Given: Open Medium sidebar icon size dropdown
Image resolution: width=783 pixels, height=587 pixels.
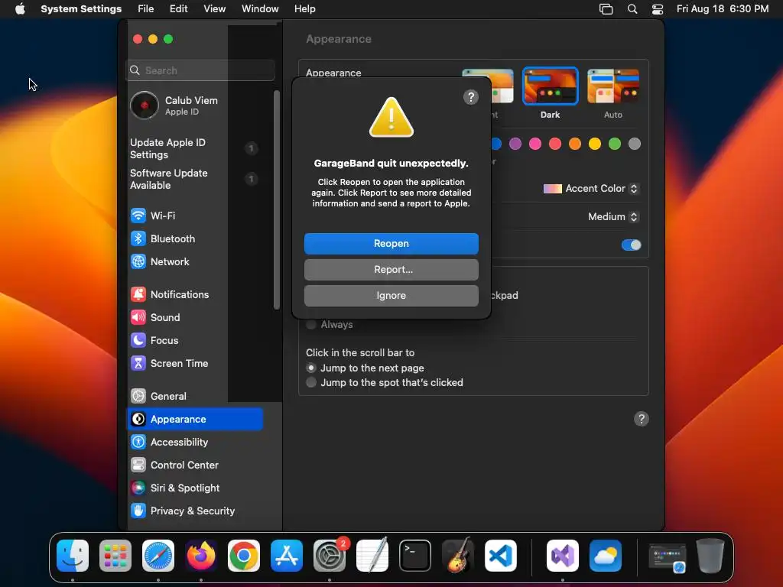Looking at the screenshot, I should [613, 216].
